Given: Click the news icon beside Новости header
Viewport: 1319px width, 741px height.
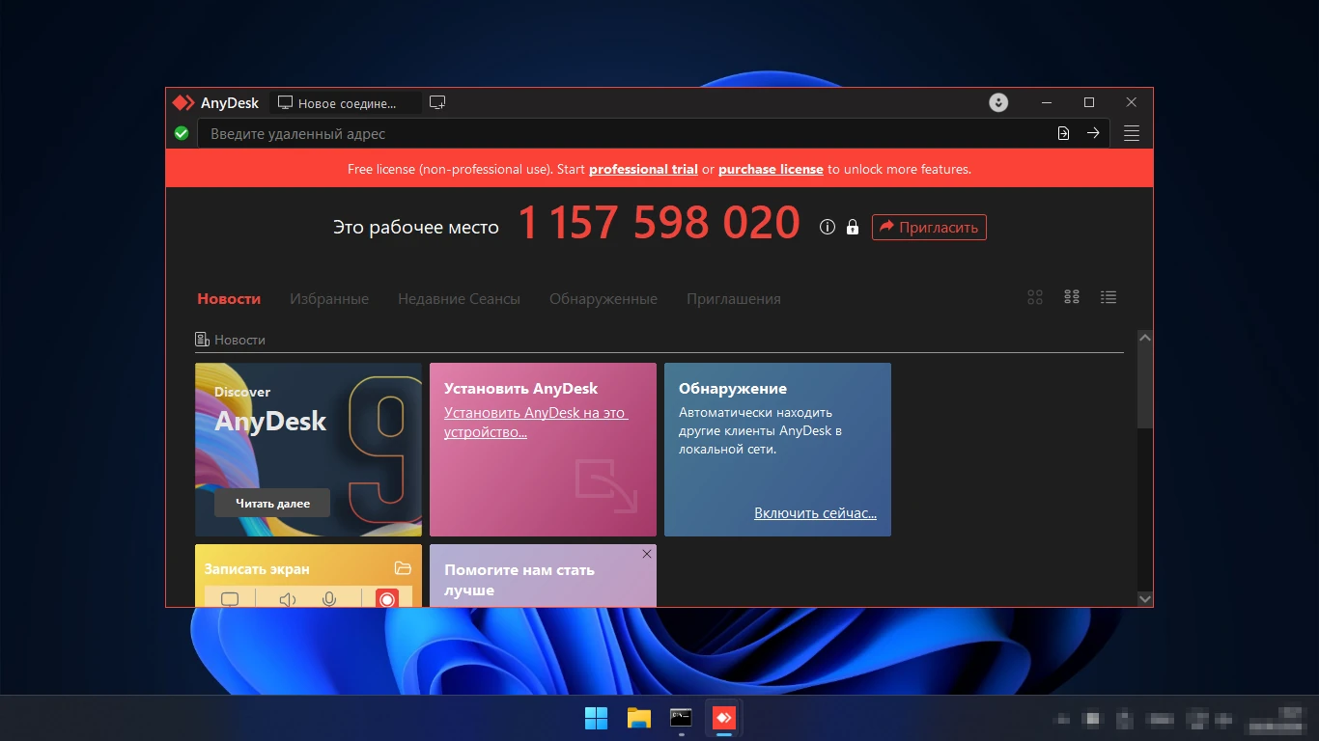Looking at the screenshot, I should click(x=203, y=340).
